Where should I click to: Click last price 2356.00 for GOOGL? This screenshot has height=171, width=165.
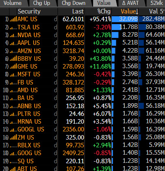pyautogui.click(x=74, y=129)
